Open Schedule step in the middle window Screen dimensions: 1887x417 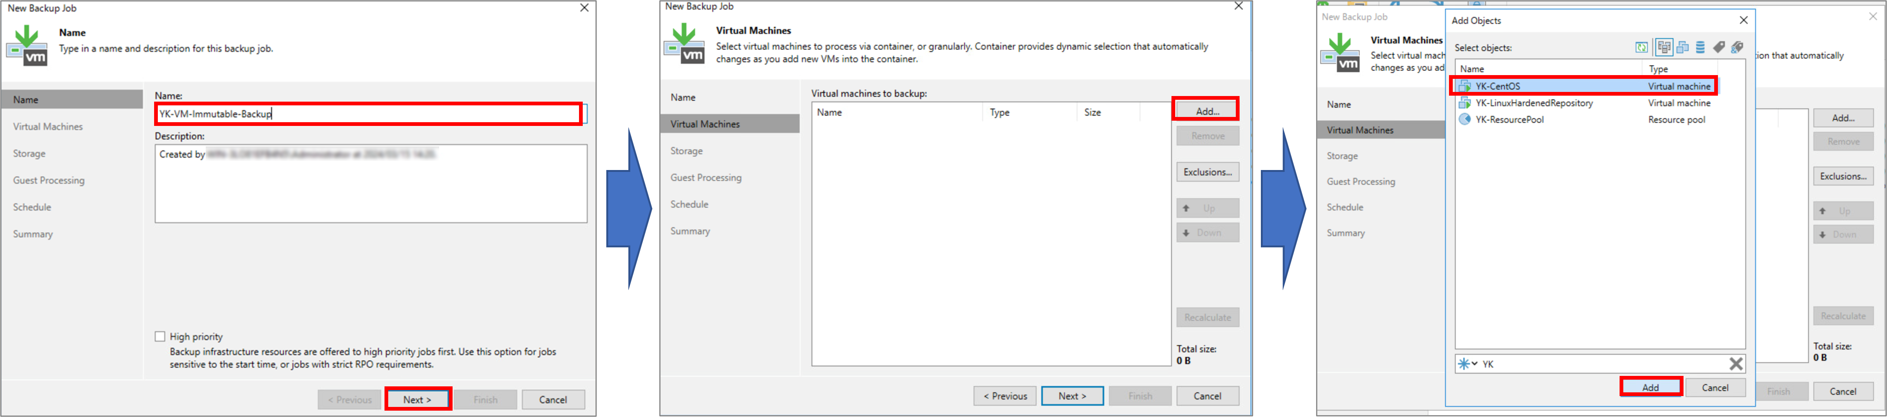(689, 204)
